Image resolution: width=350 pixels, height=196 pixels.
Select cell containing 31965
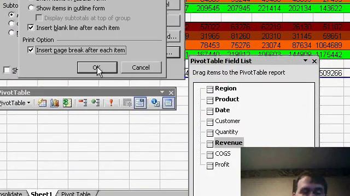(x=206, y=36)
